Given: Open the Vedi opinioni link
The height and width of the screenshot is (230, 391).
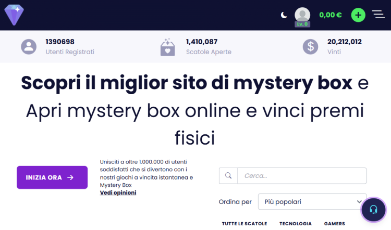Looking at the screenshot, I should pyautogui.click(x=118, y=193).
